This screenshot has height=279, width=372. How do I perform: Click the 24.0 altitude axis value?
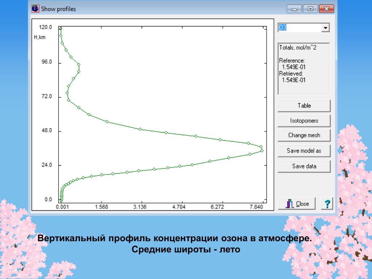pyautogui.click(x=47, y=165)
